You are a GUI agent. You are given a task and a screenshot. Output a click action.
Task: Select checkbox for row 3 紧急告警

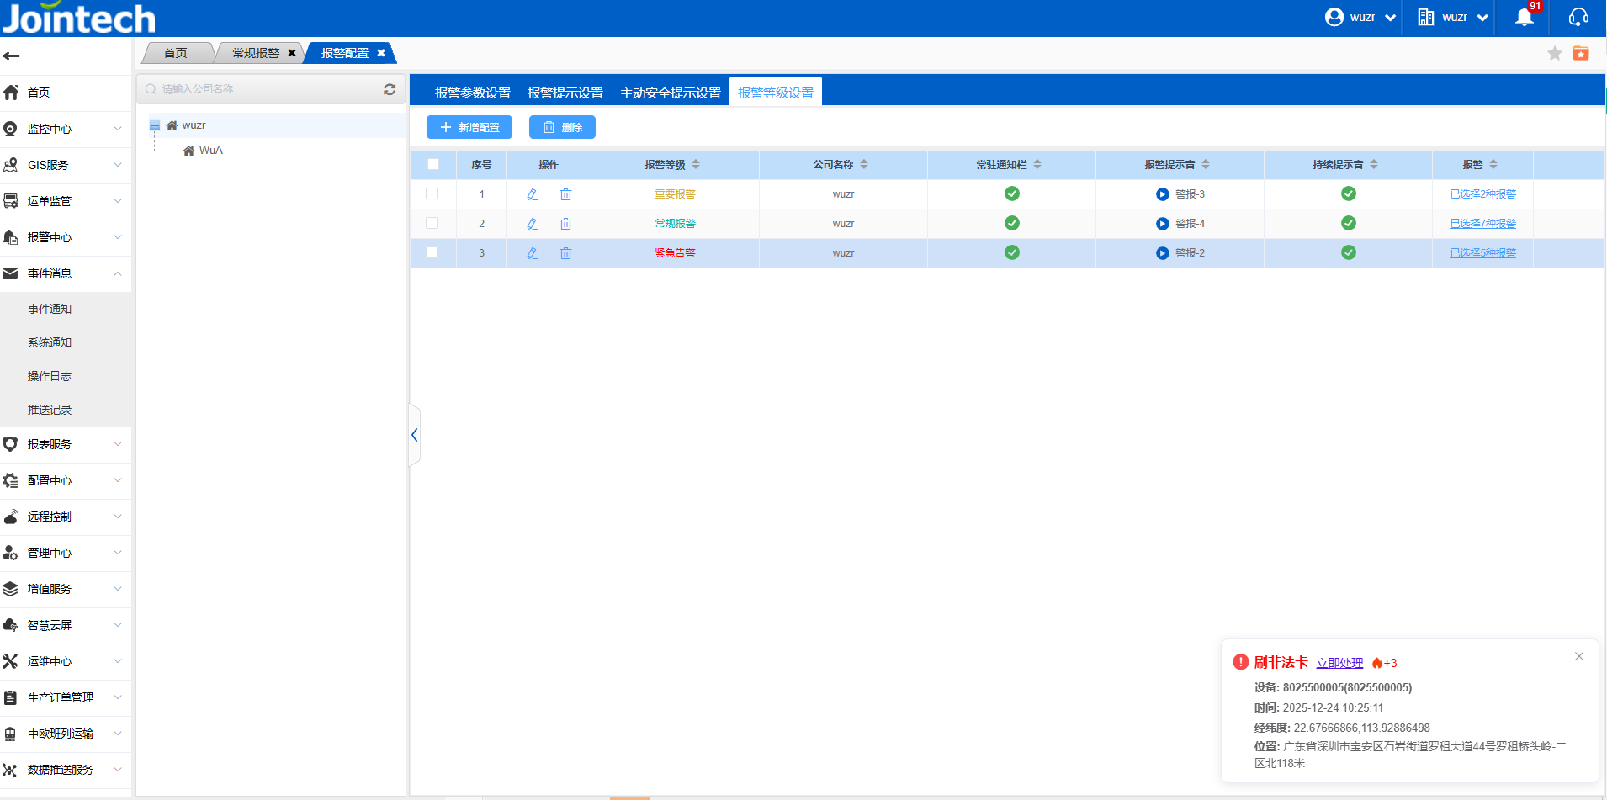pos(432,252)
